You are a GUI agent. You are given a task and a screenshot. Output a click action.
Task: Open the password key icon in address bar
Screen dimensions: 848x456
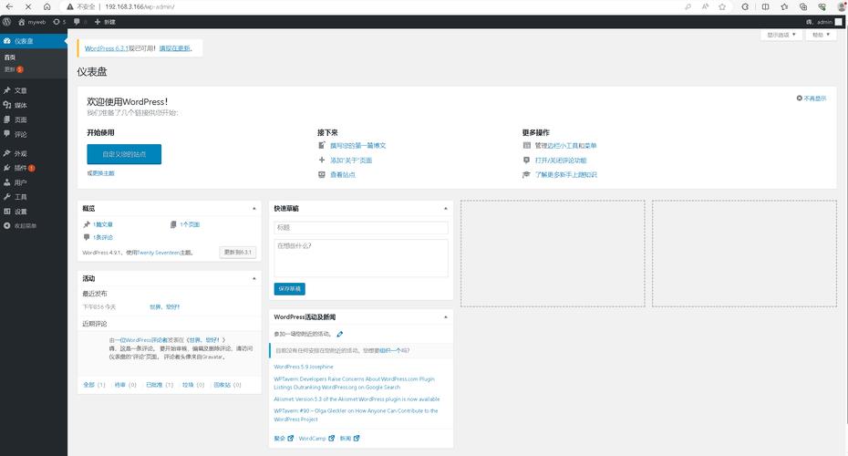click(688, 6)
